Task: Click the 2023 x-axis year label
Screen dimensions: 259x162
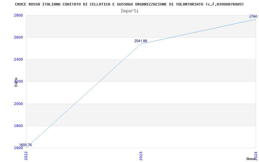Action: click(x=141, y=156)
